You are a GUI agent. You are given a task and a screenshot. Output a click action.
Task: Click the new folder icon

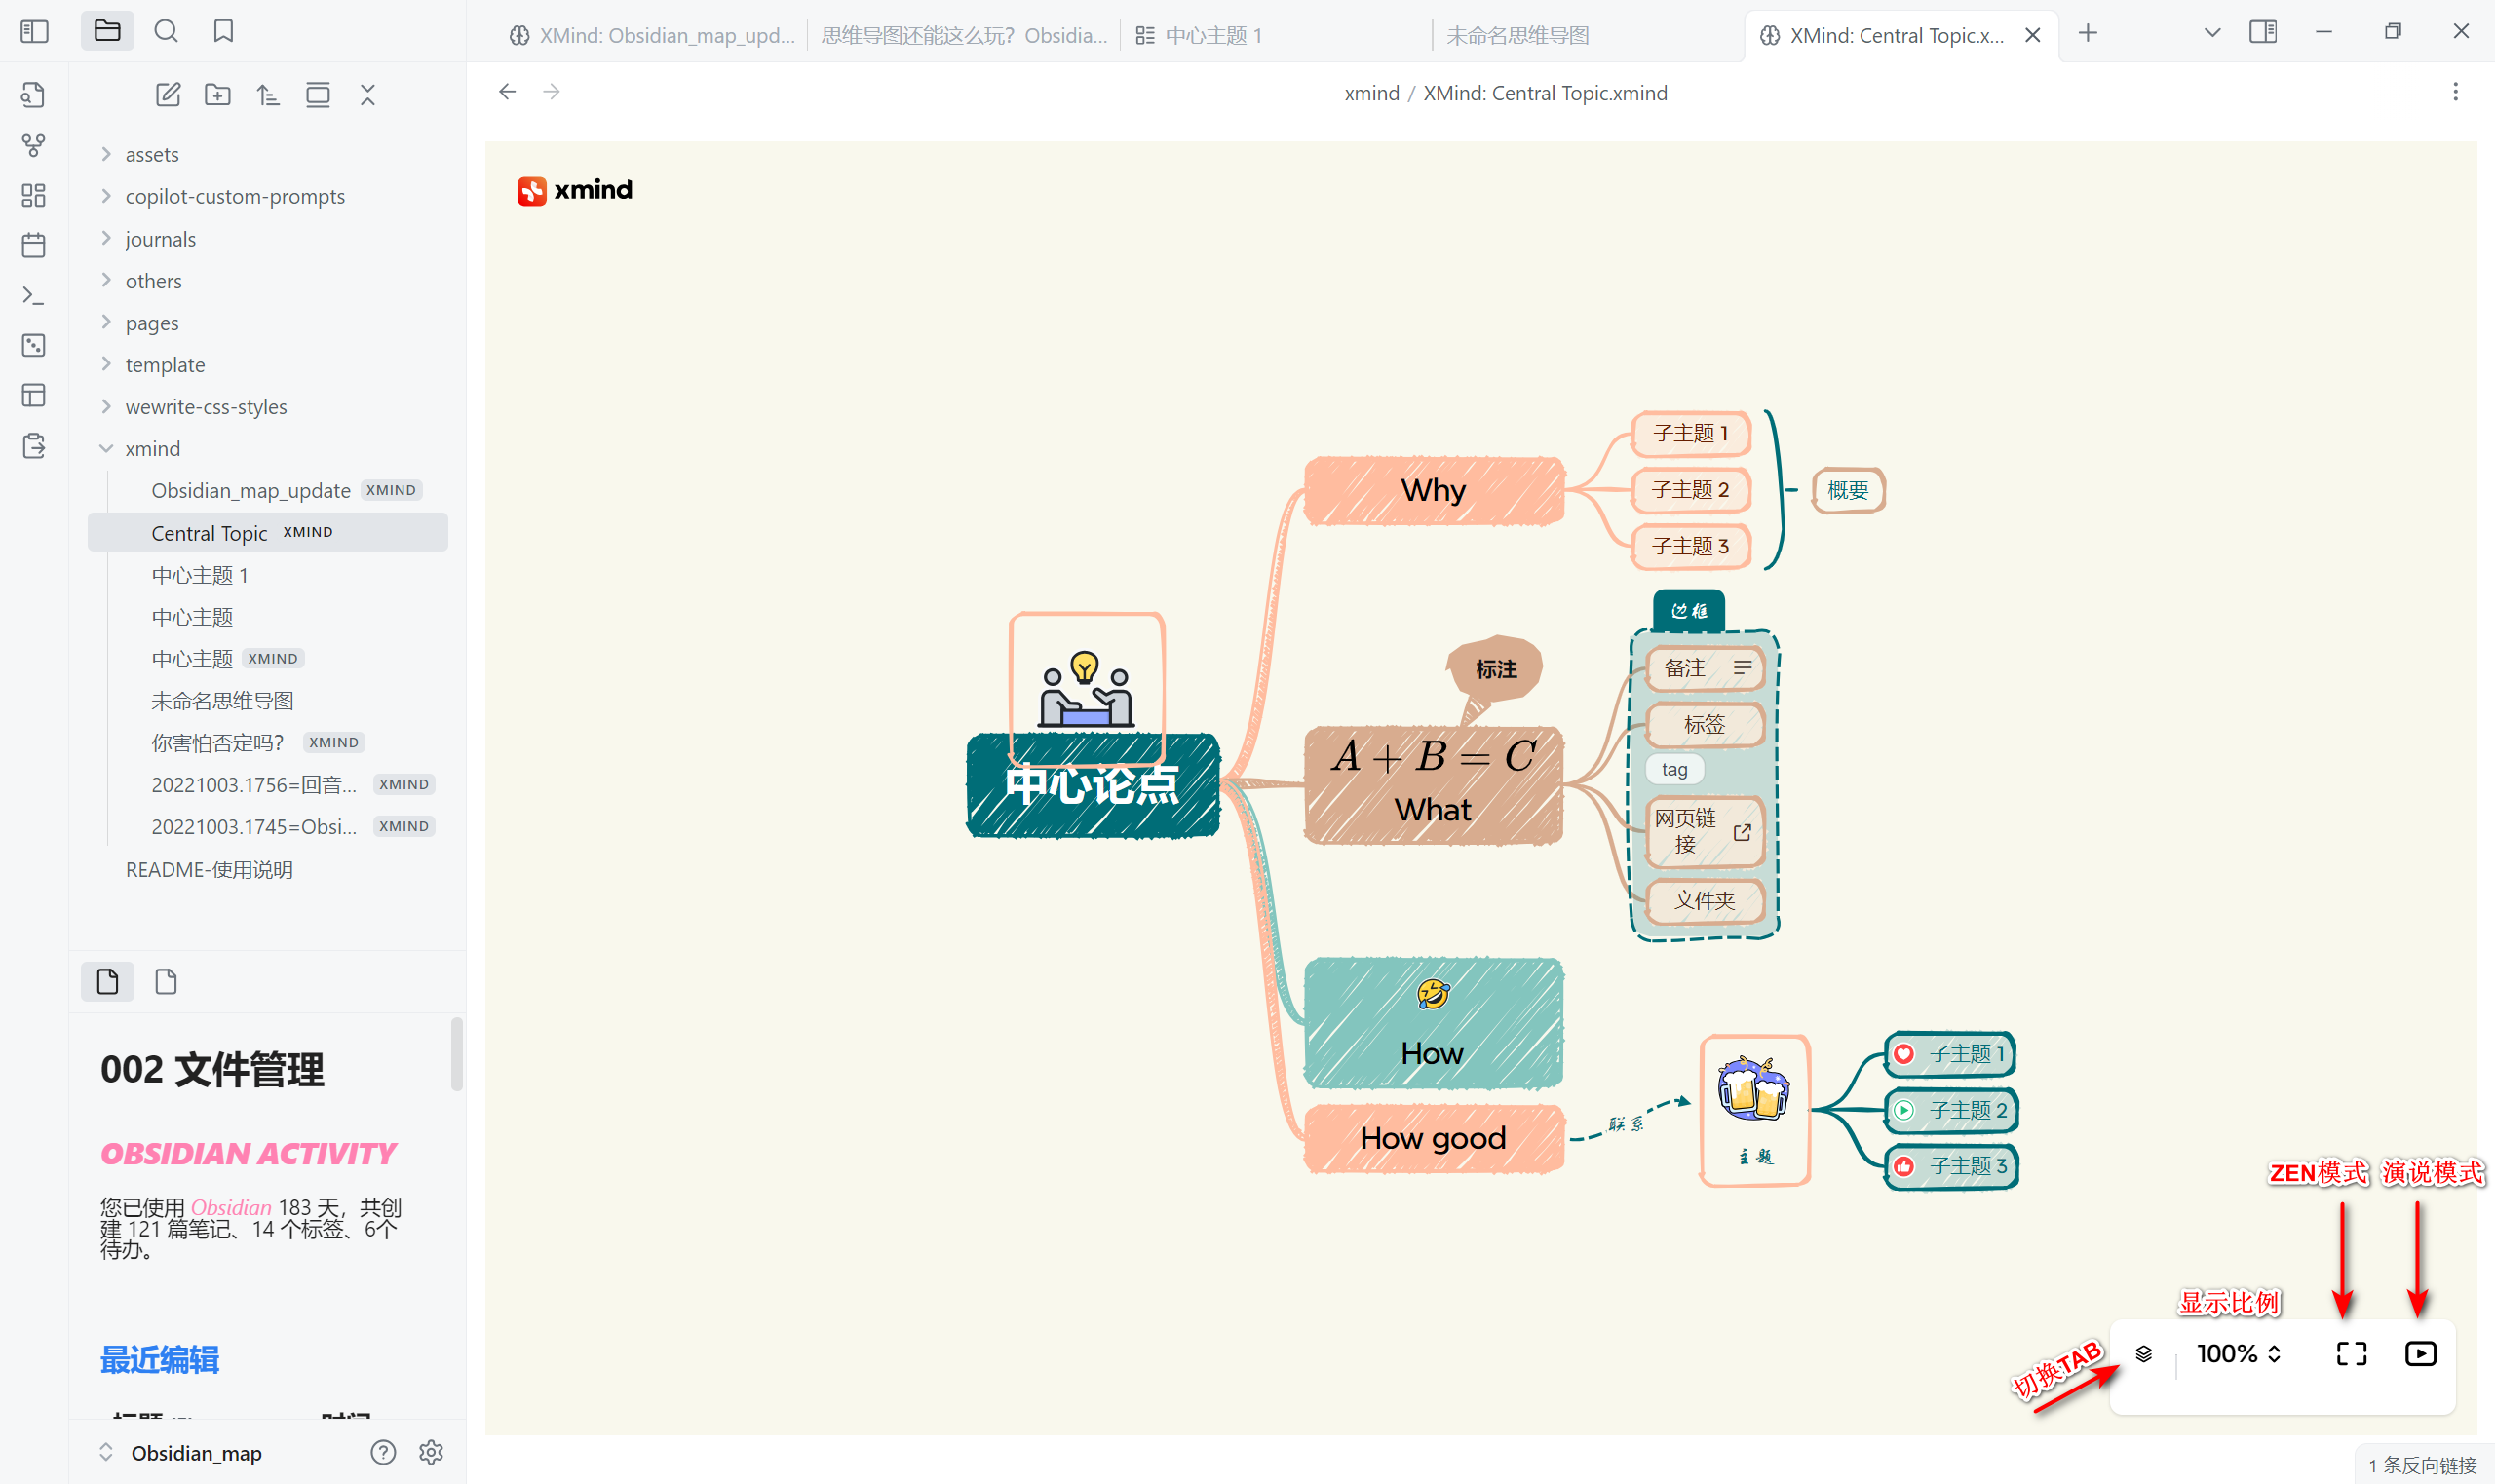217,95
